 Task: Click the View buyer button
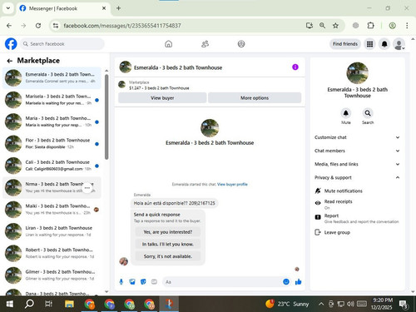tap(162, 98)
